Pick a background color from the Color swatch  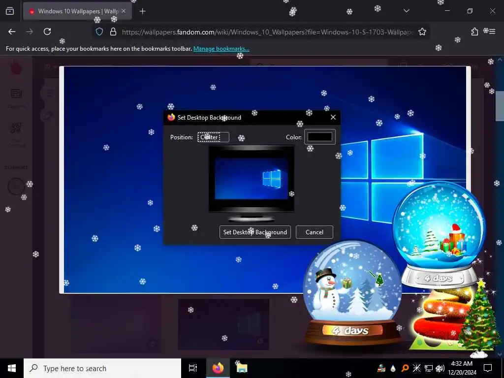click(x=320, y=137)
